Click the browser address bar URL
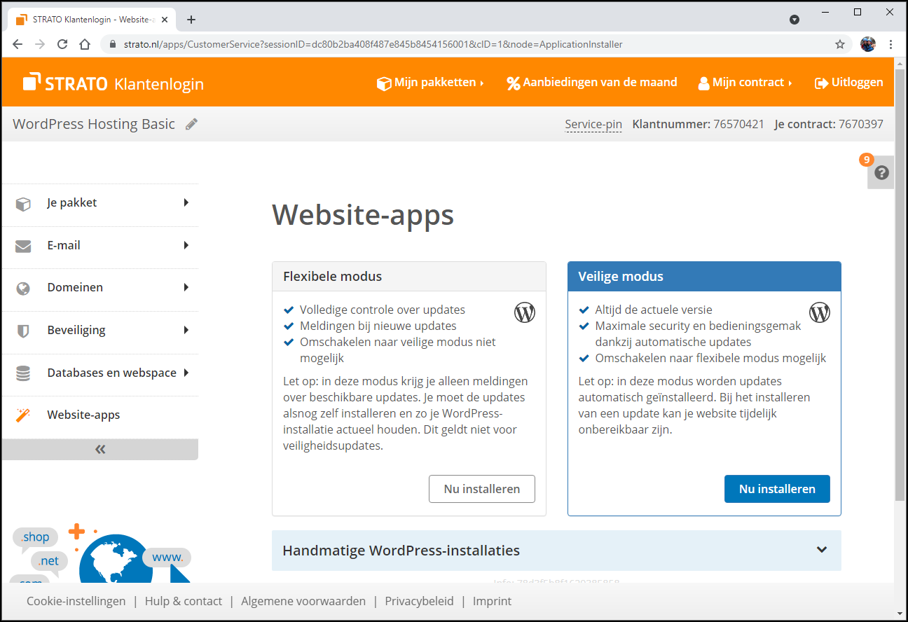This screenshot has height=622, width=908. 373,44
